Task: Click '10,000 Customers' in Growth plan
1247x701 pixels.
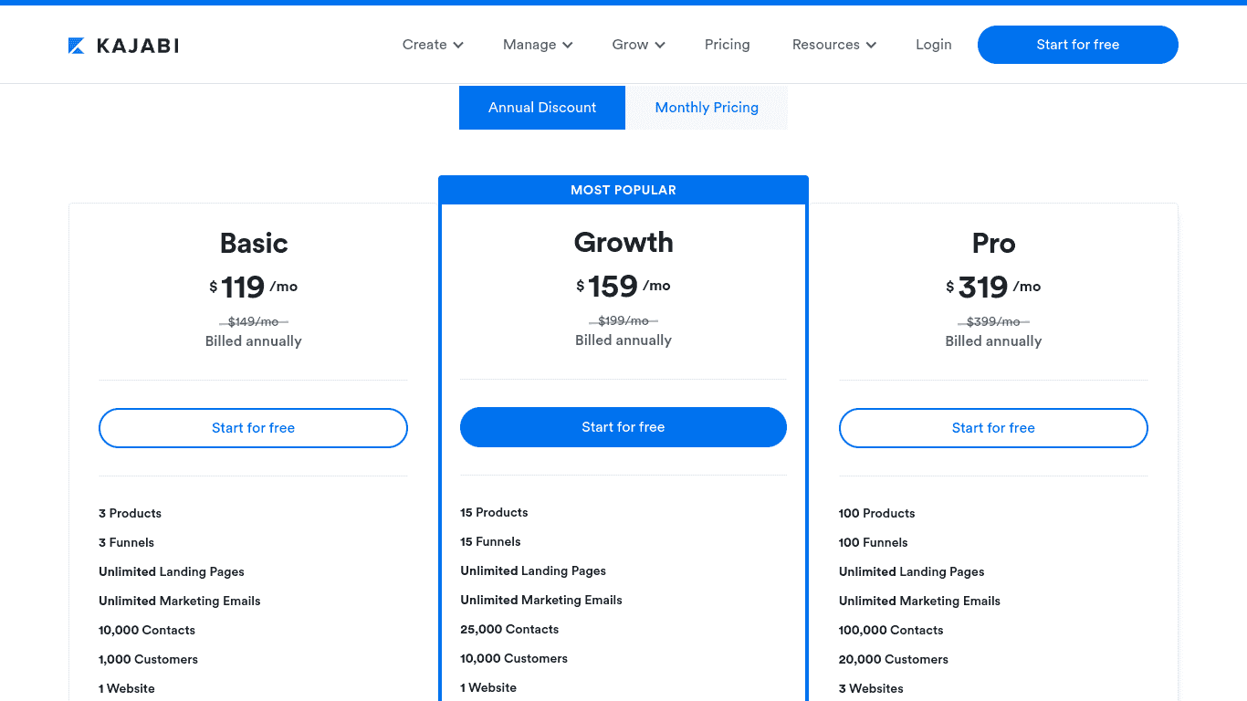Action: [514, 658]
